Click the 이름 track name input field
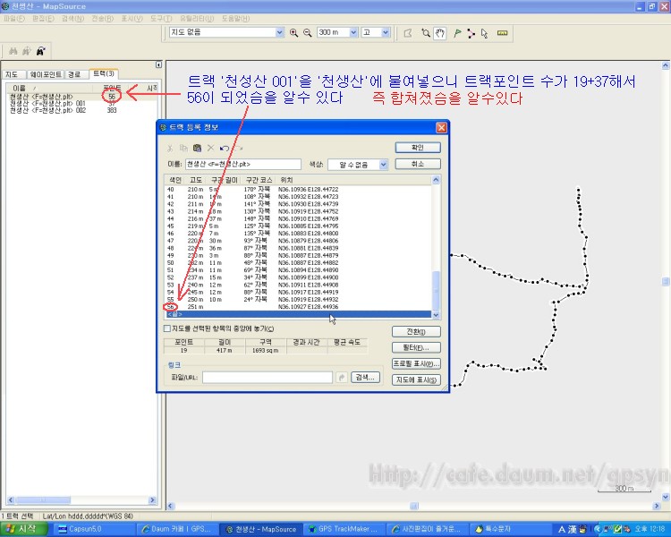 click(x=243, y=165)
